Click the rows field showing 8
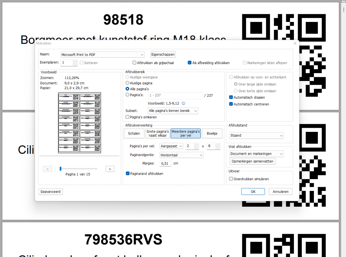 [214, 146]
